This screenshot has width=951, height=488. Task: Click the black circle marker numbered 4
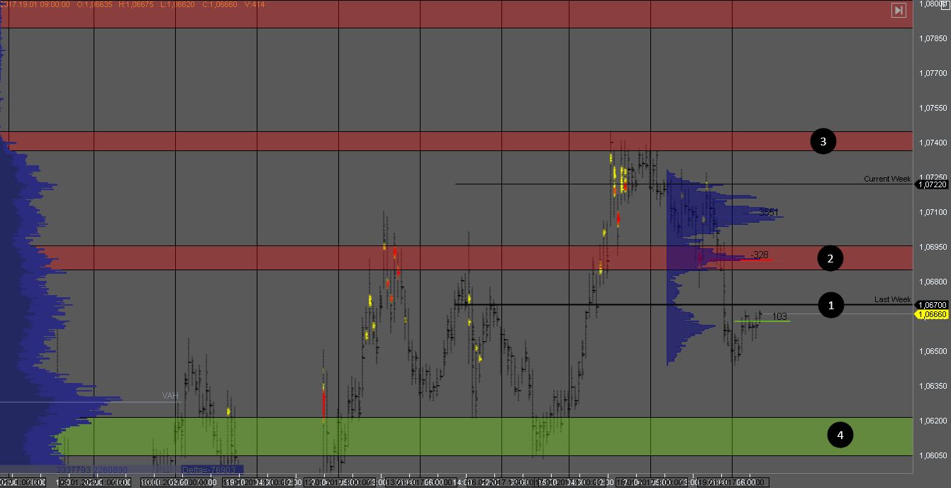click(840, 435)
